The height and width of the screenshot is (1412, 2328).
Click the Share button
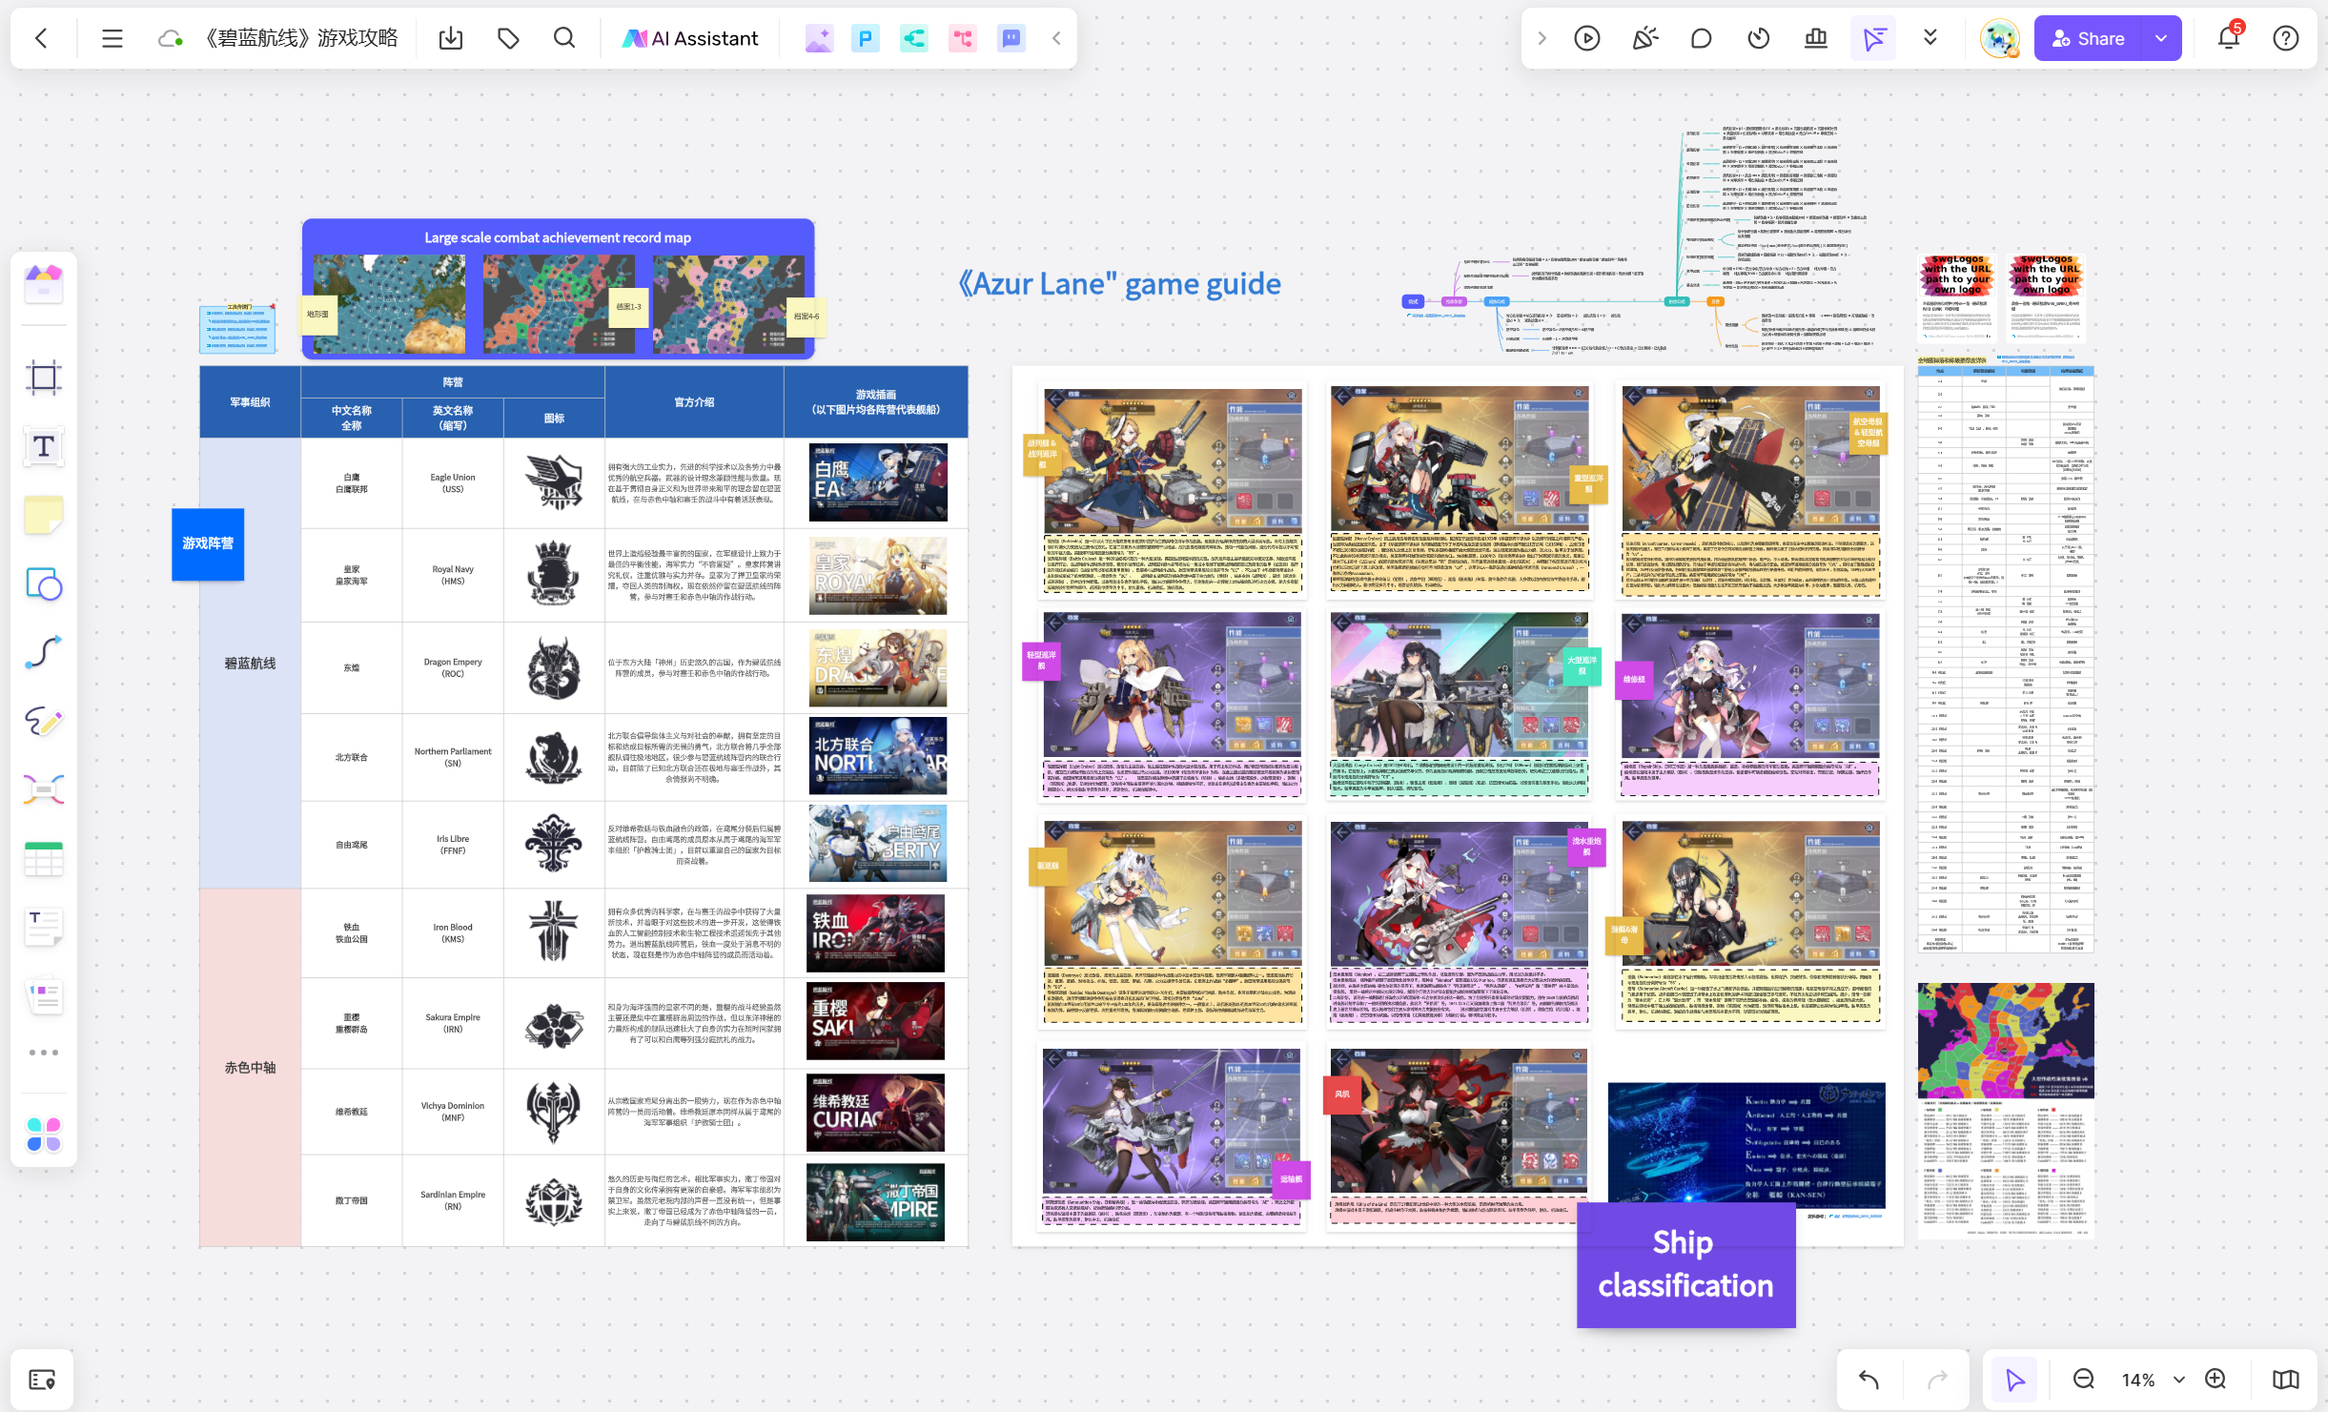click(2088, 38)
